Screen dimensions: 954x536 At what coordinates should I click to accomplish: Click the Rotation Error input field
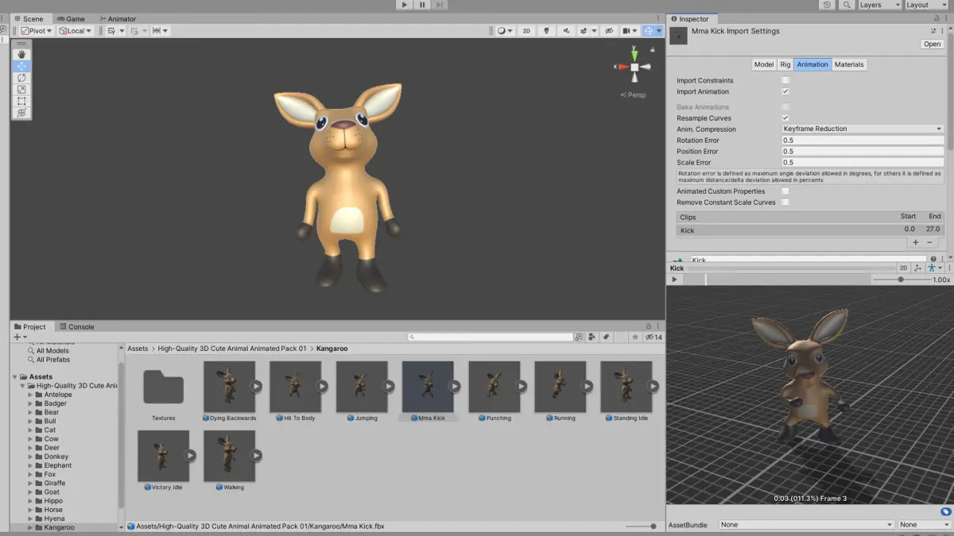point(863,140)
